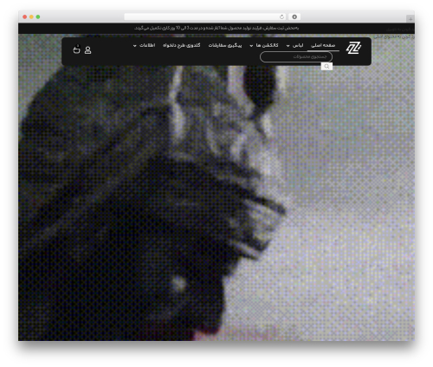Open گلدوزی طرح دلخواه menu item

coord(182,45)
